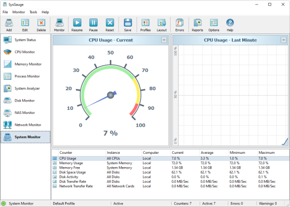This screenshot has width=290, height=207.
Task: Select the Memory Usage counter row
Action: 171,163
